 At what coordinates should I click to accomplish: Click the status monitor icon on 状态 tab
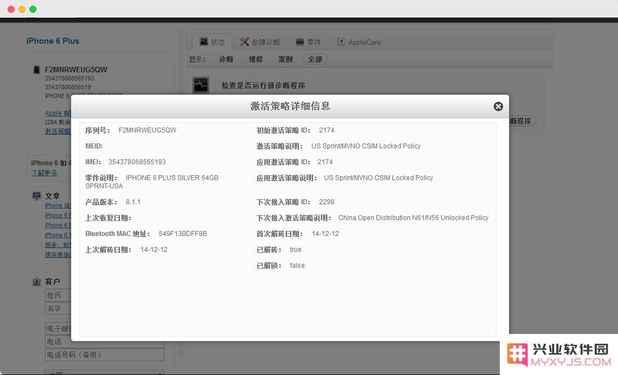(x=204, y=42)
